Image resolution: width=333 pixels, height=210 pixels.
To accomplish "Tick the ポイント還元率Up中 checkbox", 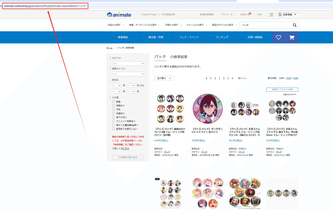I will coord(113,125).
